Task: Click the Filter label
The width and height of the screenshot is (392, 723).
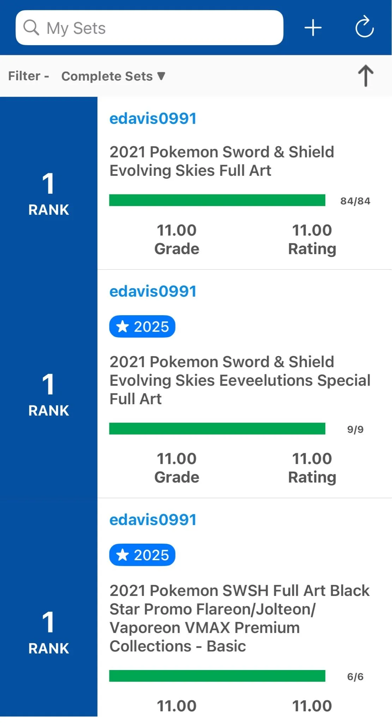Action: [24, 76]
